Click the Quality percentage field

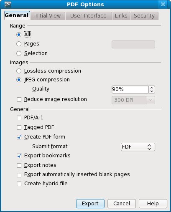coord(130,89)
